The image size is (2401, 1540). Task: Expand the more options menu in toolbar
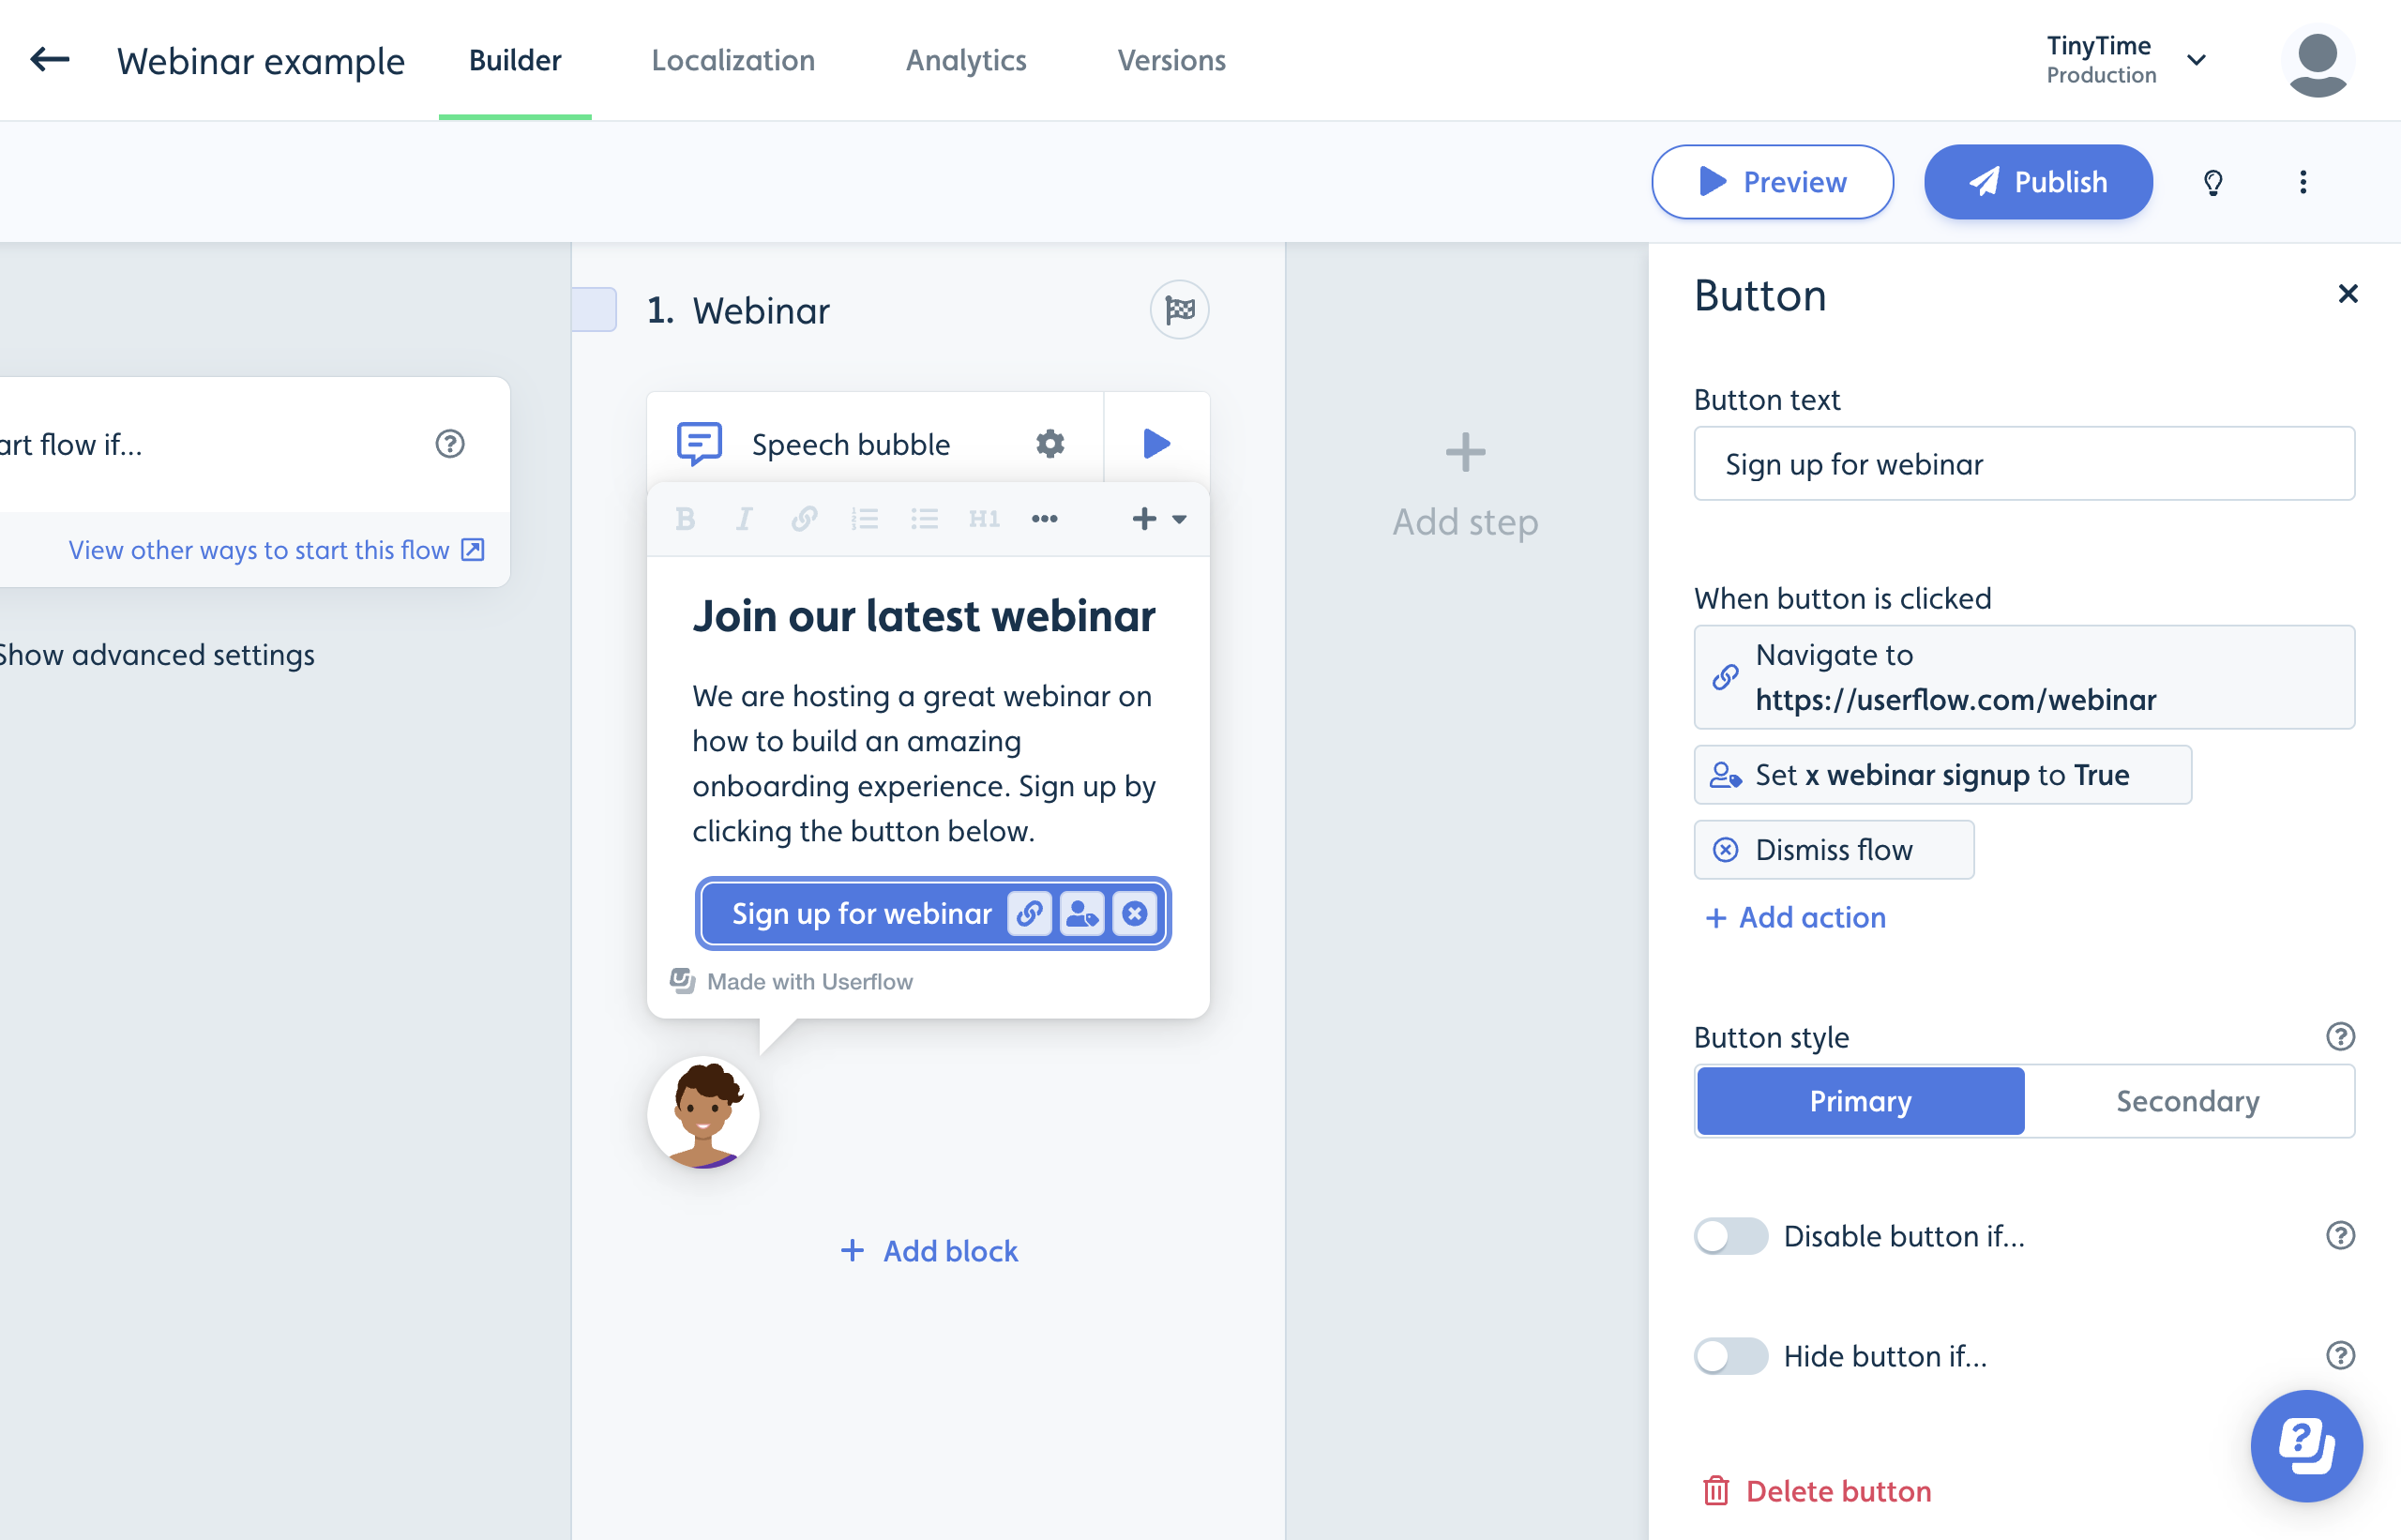coord(1043,520)
